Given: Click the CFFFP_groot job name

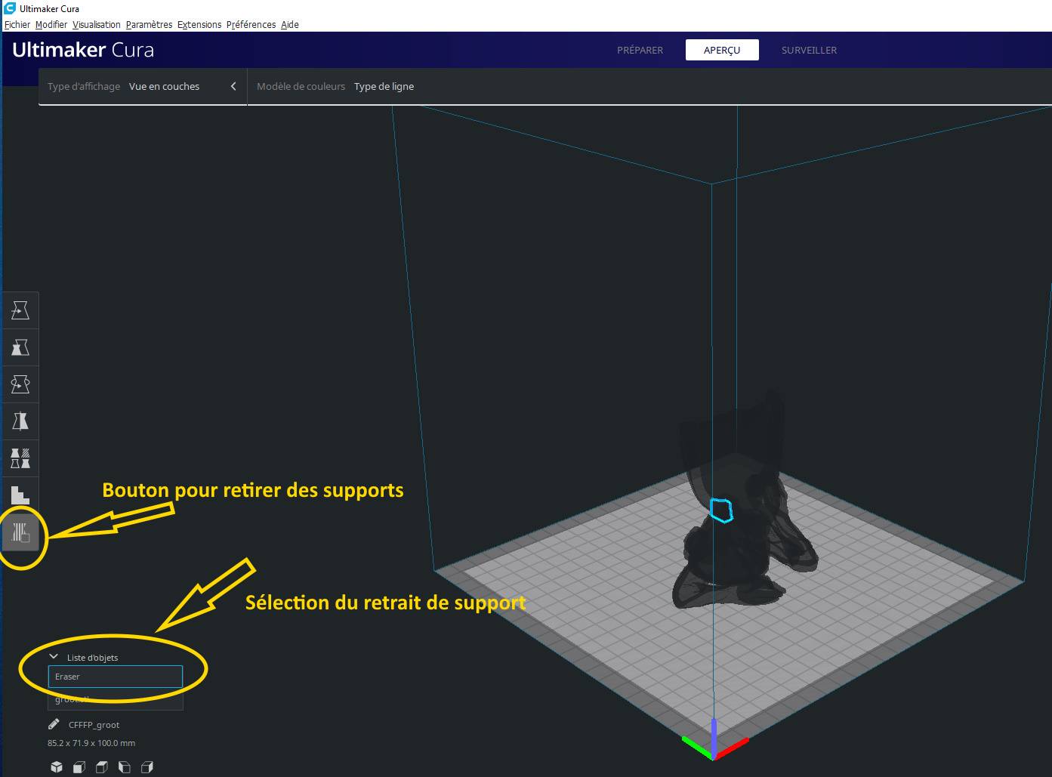Looking at the screenshot, I should [x=94, y=725].
